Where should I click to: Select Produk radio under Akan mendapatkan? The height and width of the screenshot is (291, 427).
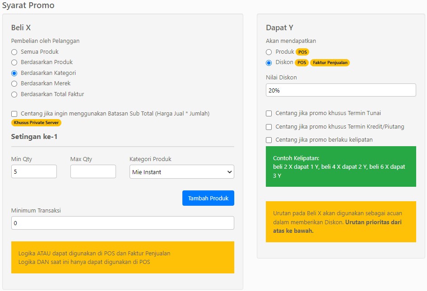269,52
